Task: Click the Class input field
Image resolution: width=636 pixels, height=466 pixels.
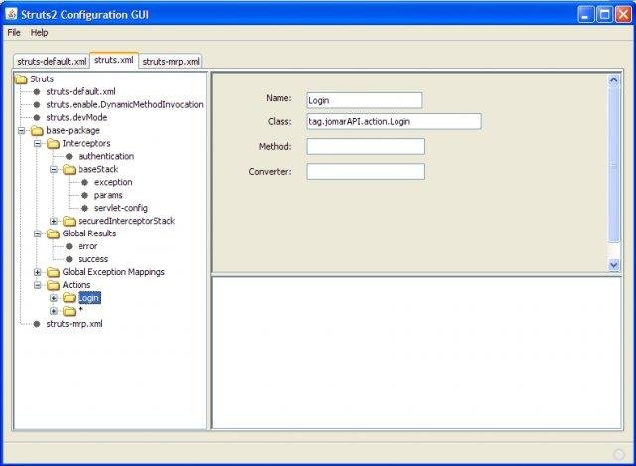Action: coord(394,121)
